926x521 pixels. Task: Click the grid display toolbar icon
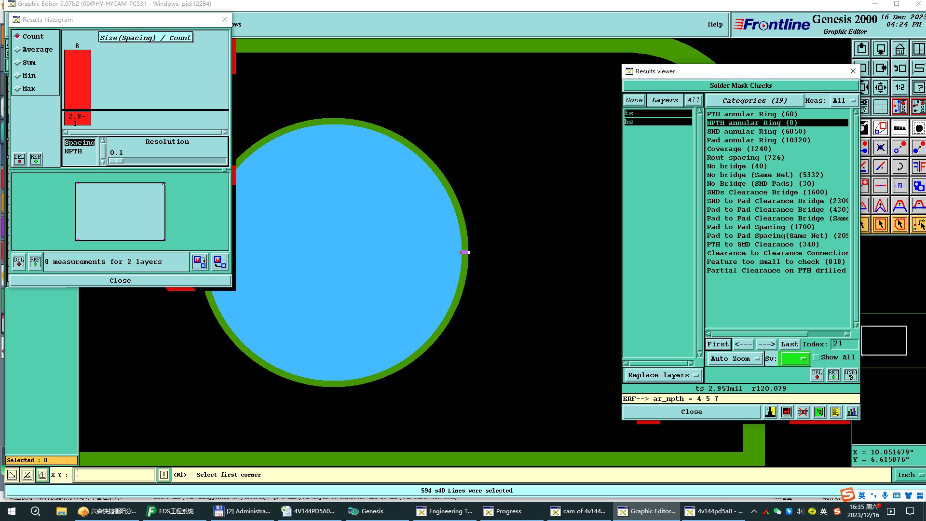(x=880, y=107)
